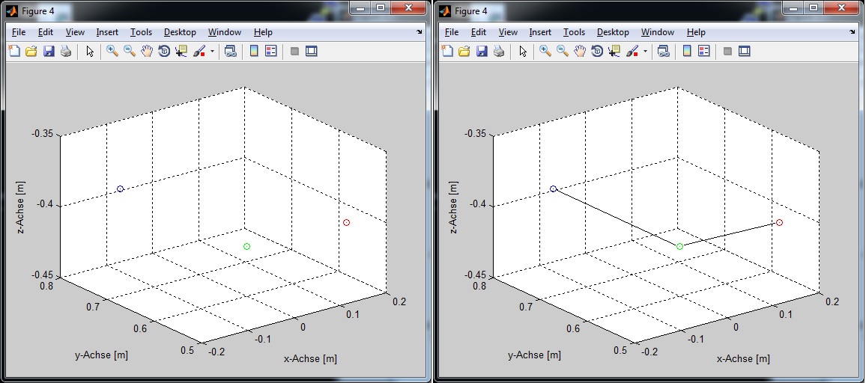Click Zoom Out tool in right figure
Image resolution: width=866 pixels, height=383 pixels.
pyautogui.click(x=562, y=52)
